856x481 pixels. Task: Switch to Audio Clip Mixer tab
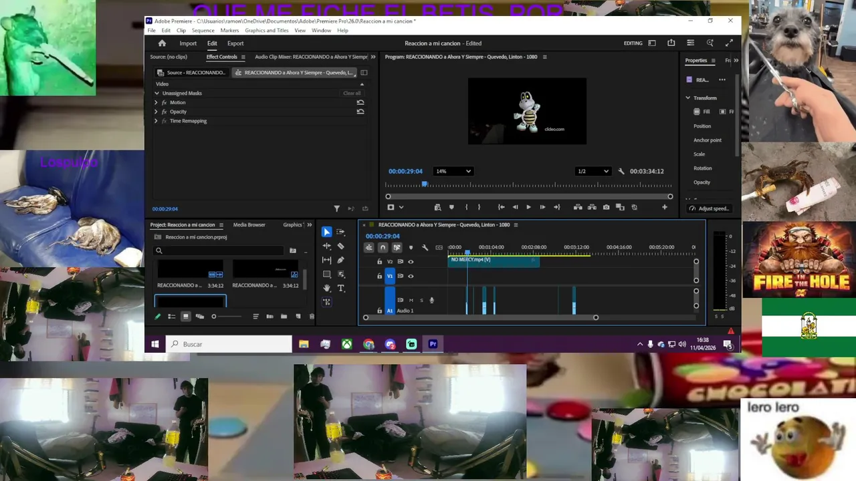click(x=311, y=57)
